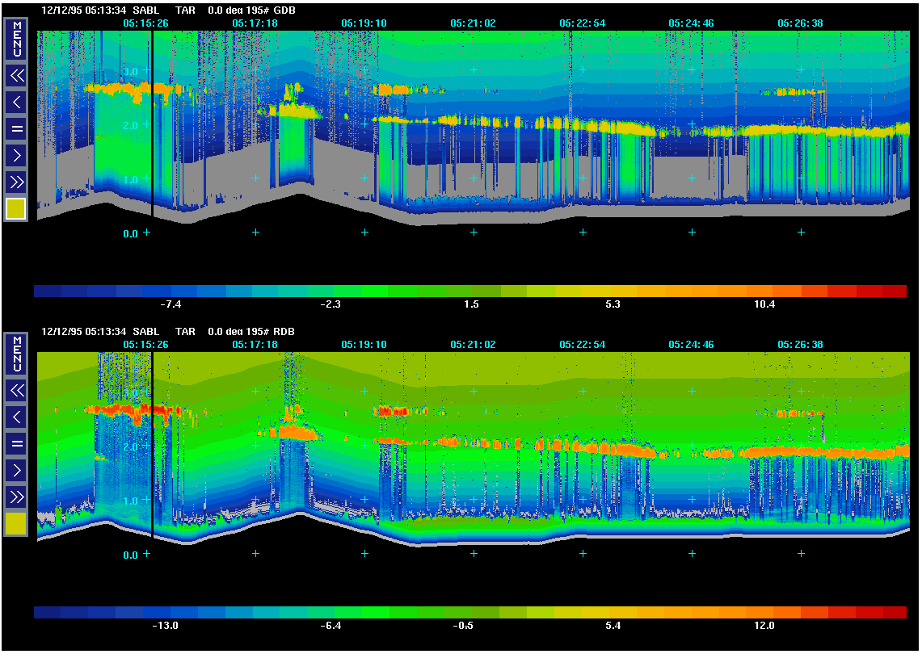Click the double-left arrow in the top panel
Image resolution: width=922 pixels, height=654 pixels.
click(x=16, y=76)
